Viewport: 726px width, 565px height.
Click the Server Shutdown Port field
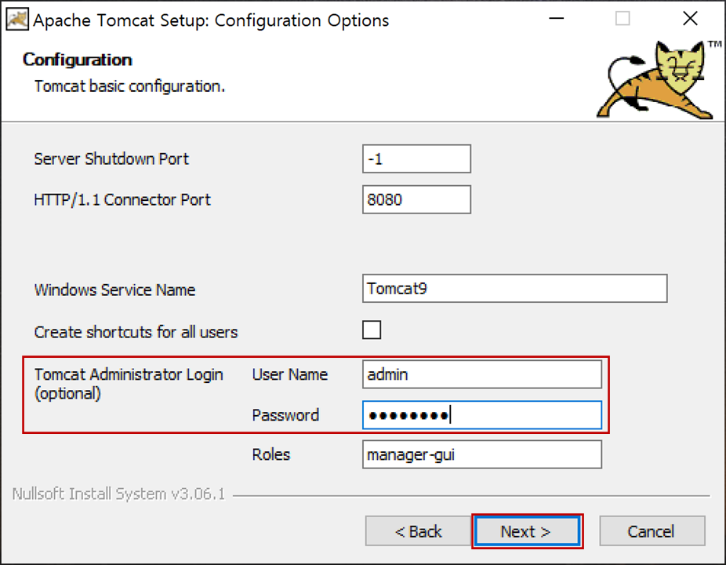click(x=416, y=159)
